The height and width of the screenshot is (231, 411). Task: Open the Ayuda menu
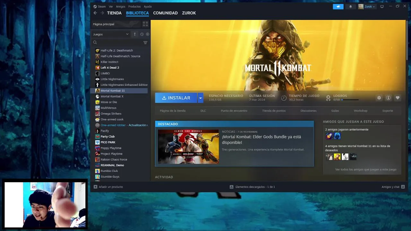point(148,6)
